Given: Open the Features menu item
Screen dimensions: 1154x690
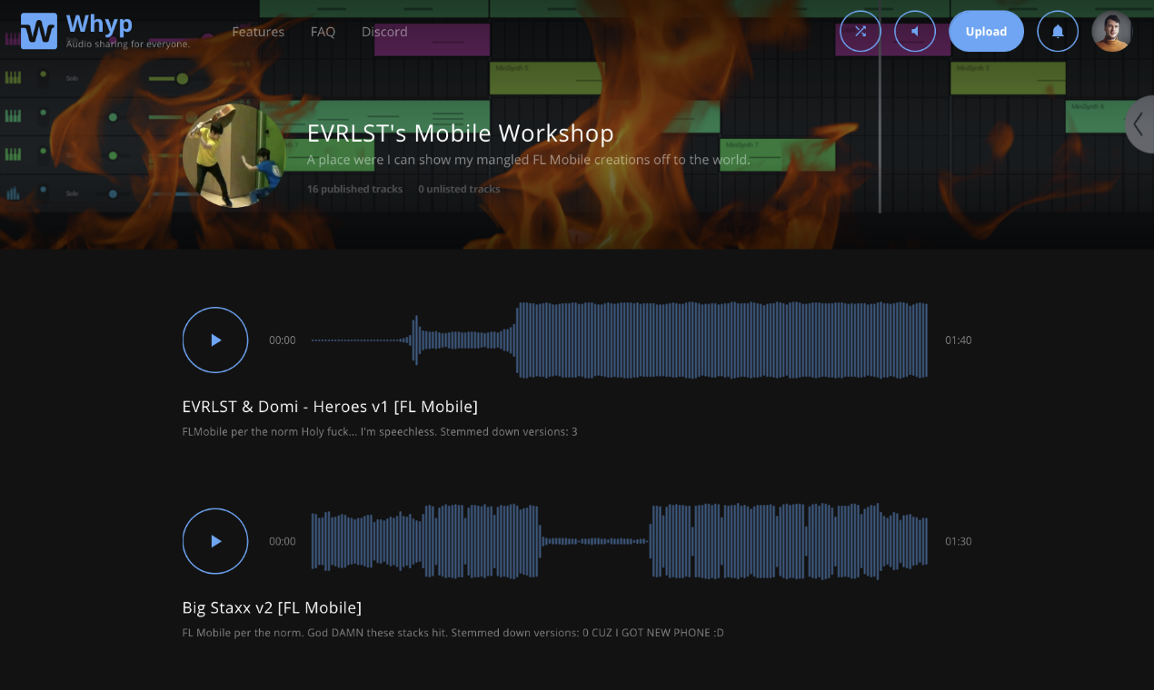Looking at the screenshot, I should 258,32.
